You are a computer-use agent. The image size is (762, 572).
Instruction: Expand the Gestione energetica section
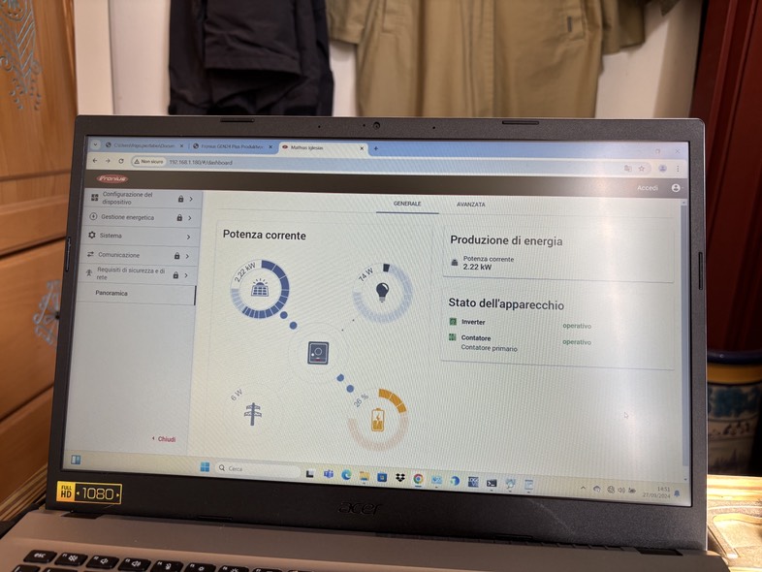click(189, 217)
